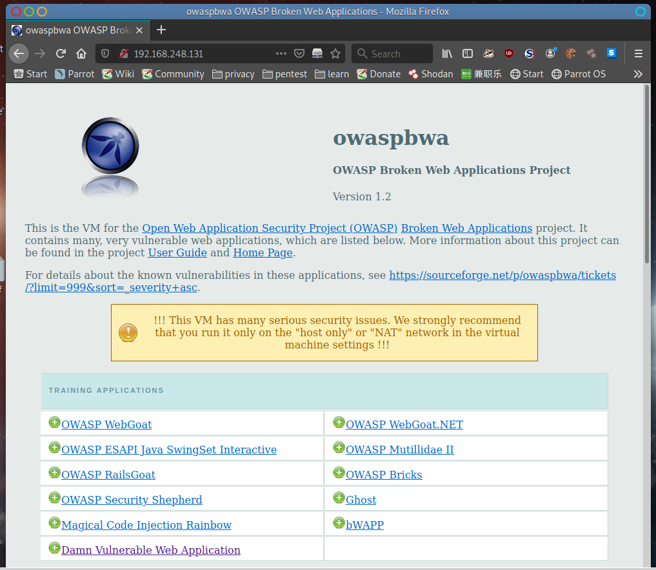
Task: Open the Home Page link
Action: coord(263,253)
